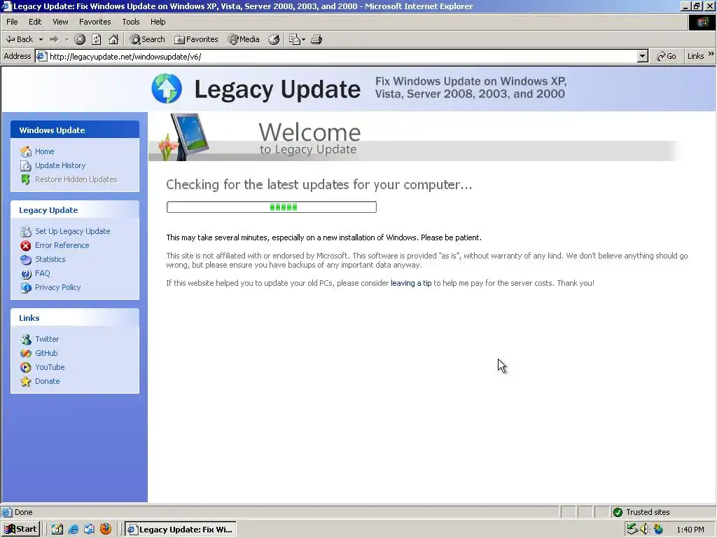Expand the Links toolbar chevron
The height and width of the screenshot is (538, 717).
(711, 54)
